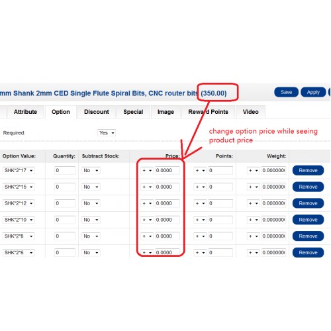Open price prefix dropdown for SHK*2*12
The height and width of the screenshot is (331, 331).
(147, 203)
